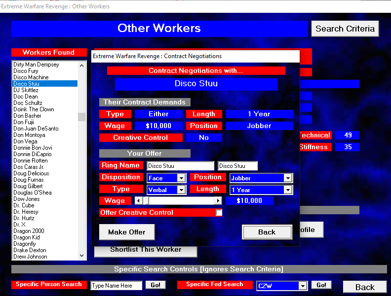The width and height of the screenshot is (391, 296).
Task: Click the Wage slider's right arrow
Action: tap(218, 201)
